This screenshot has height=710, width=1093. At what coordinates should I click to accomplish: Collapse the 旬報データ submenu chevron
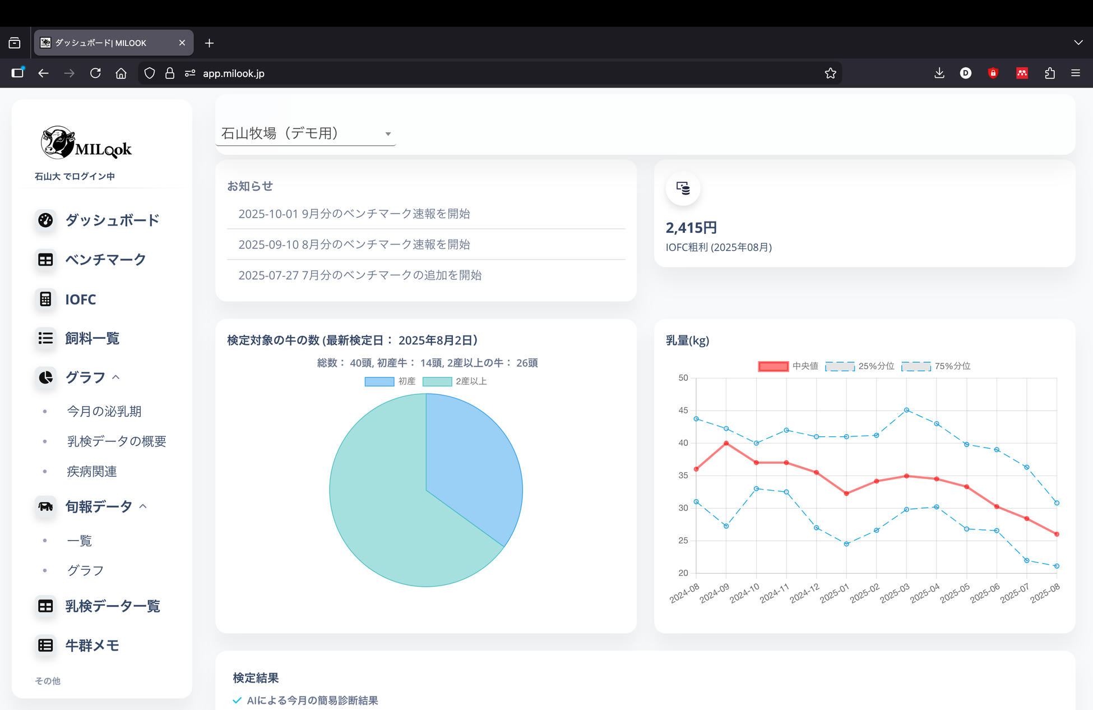[143, 506]
